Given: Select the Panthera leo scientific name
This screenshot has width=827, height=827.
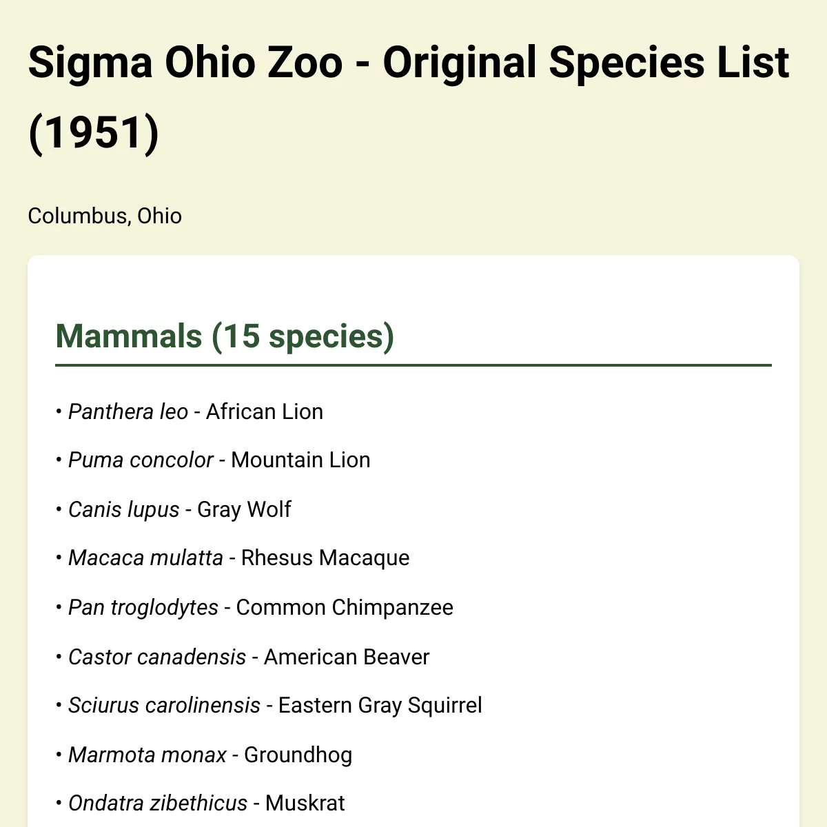Looking at the screenshot, I should [x=128, y=411].
